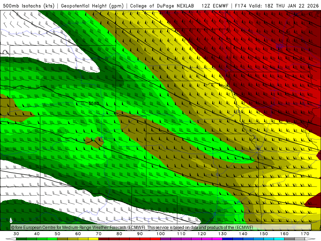Click the 50 value on the color scale
The width and height of the screenshot is (321, 241).
point(57,234)
